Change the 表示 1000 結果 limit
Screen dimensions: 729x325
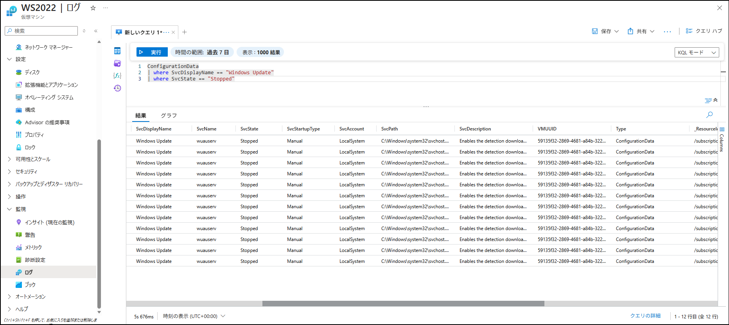[x=261, y=52]
